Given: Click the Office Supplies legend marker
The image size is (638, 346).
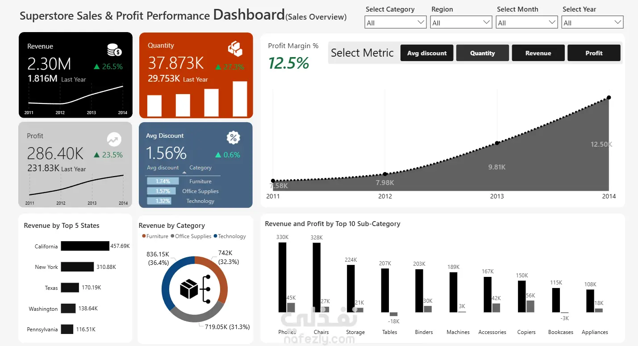Looking at the screenshot, I should tap(172, 236).
